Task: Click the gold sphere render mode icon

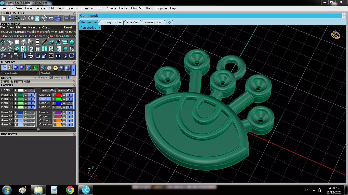Action: tap(55, 68)
